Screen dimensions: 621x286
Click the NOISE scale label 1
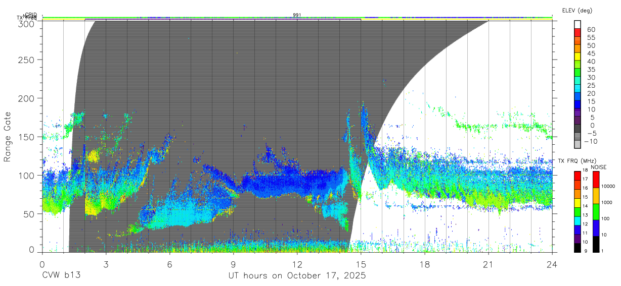[602, 251]
